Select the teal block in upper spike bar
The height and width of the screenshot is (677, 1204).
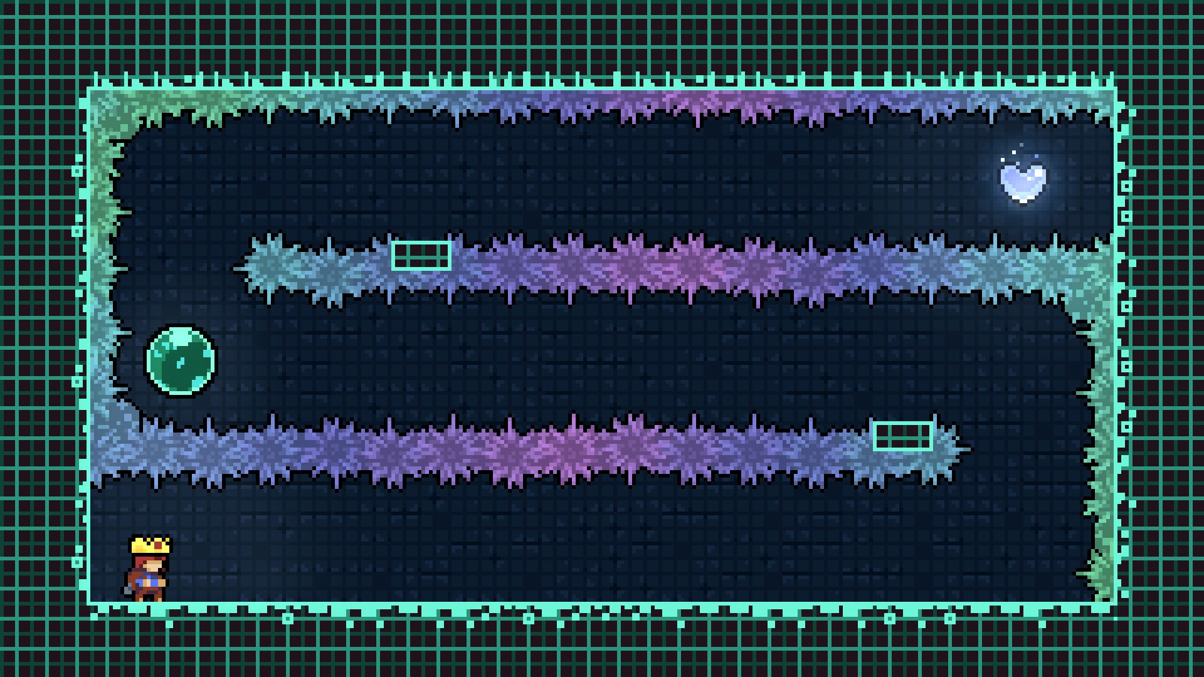coord(421,256)
